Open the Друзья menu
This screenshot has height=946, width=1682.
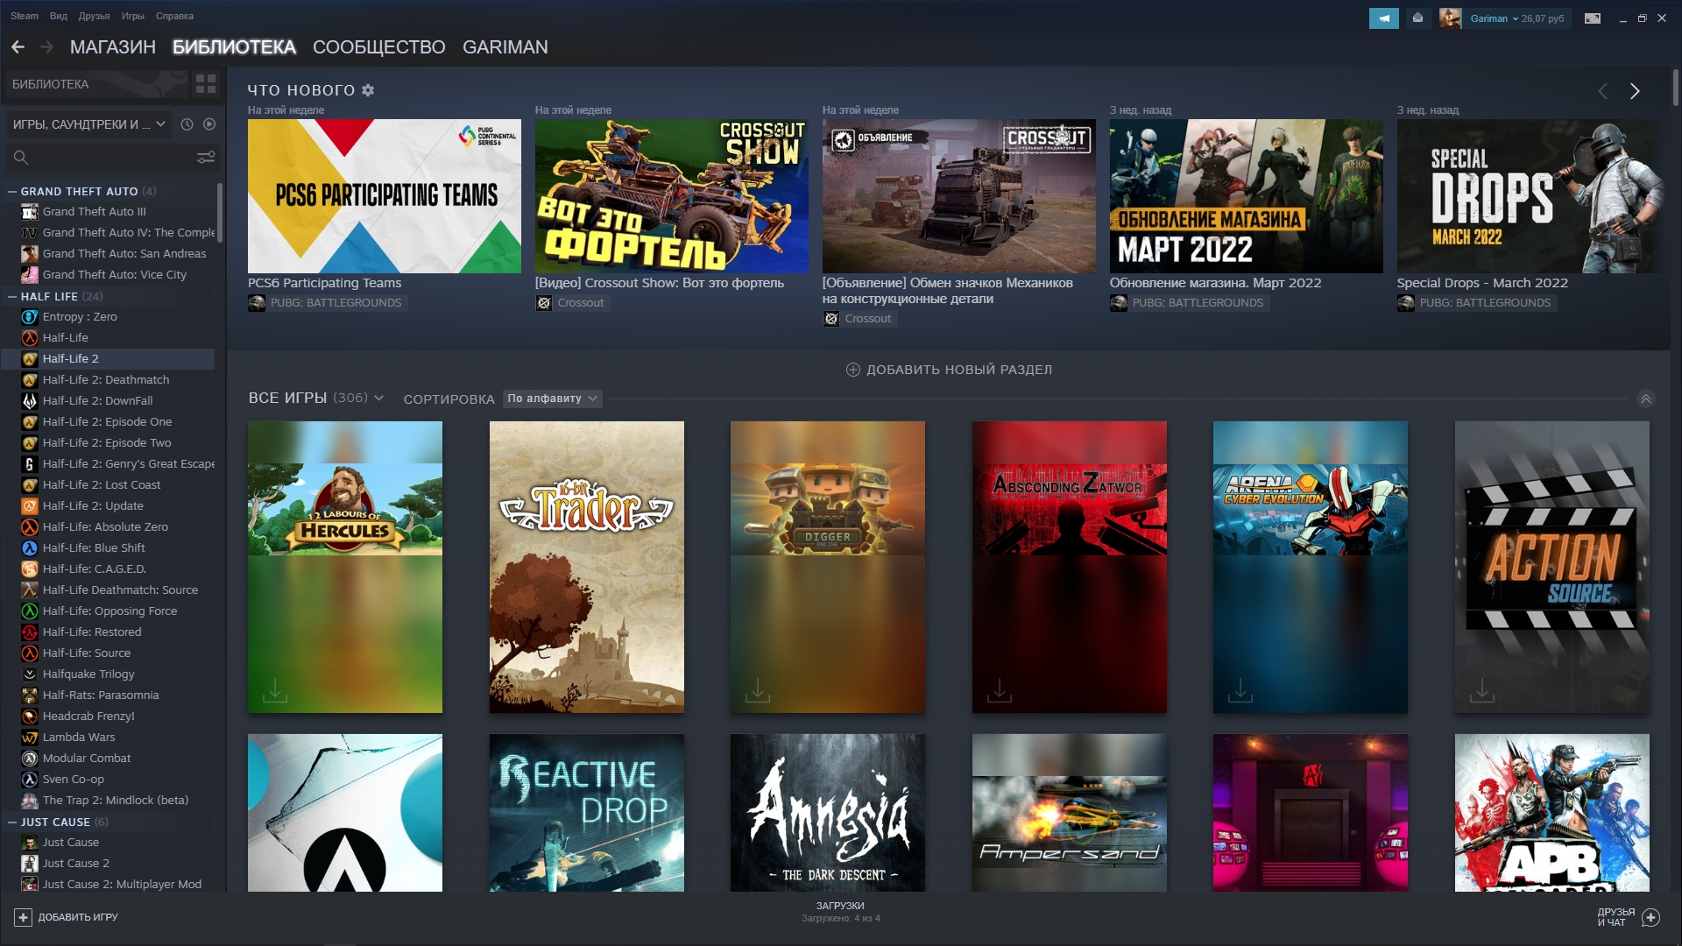coord(94,16)
